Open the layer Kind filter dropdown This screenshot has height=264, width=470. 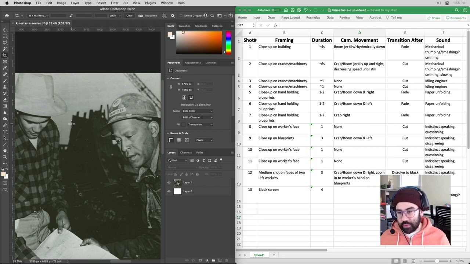177,161
